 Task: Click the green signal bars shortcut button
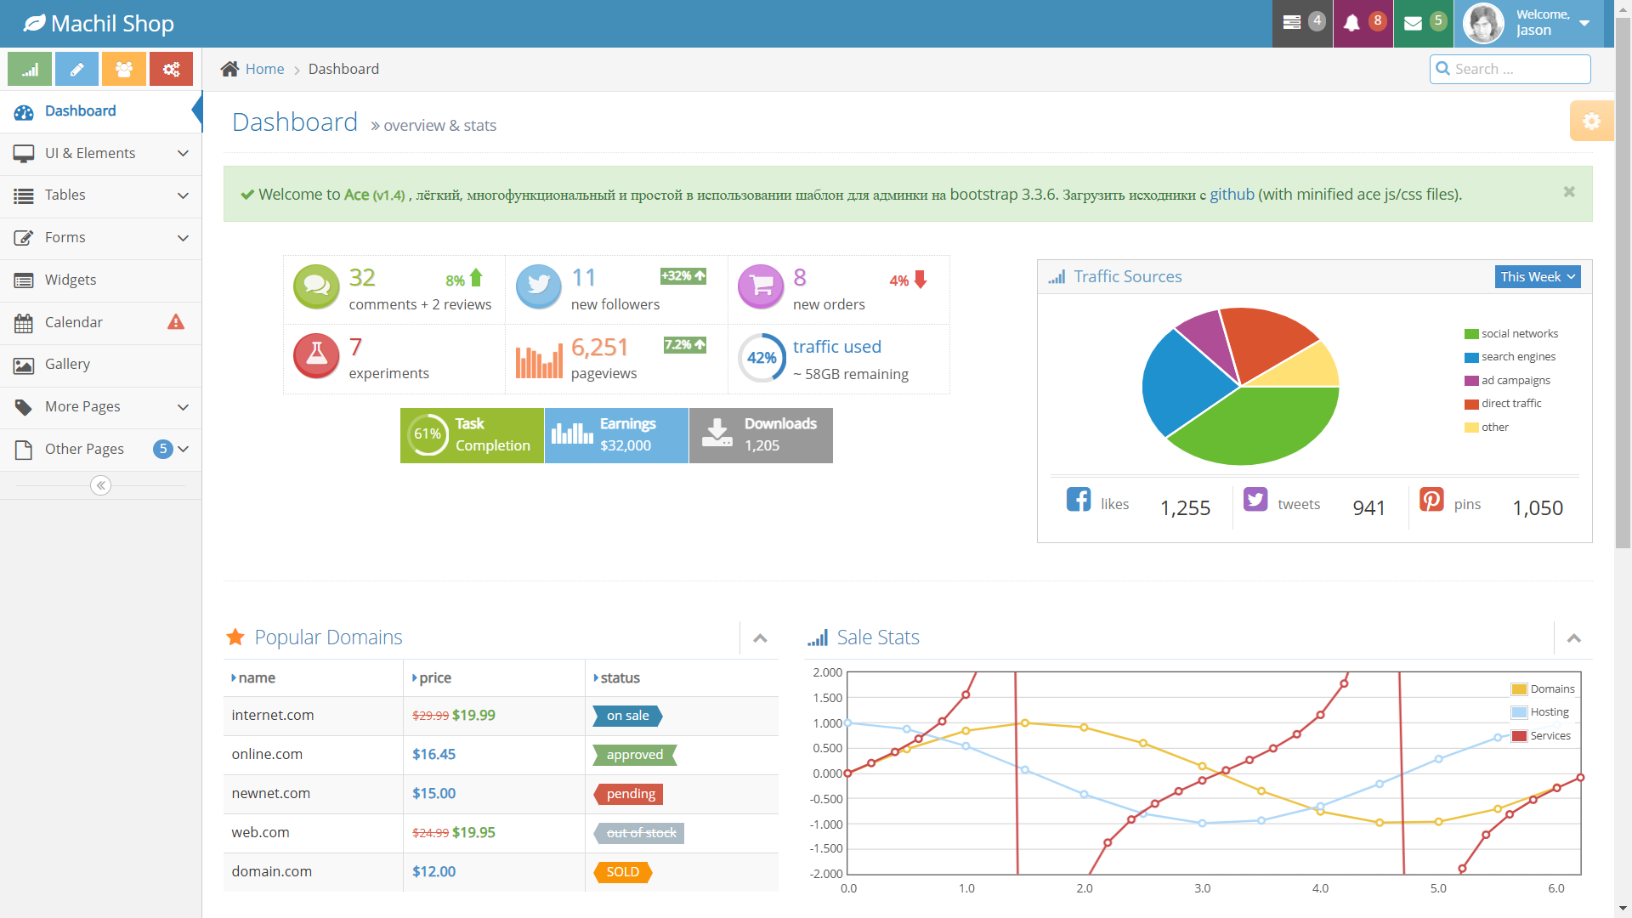coord(30,69)
